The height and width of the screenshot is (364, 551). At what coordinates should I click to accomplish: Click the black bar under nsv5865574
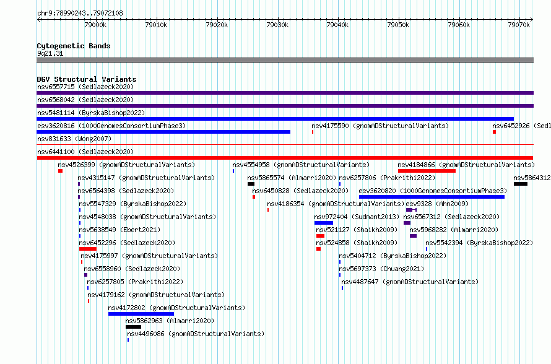coord(251,184)
